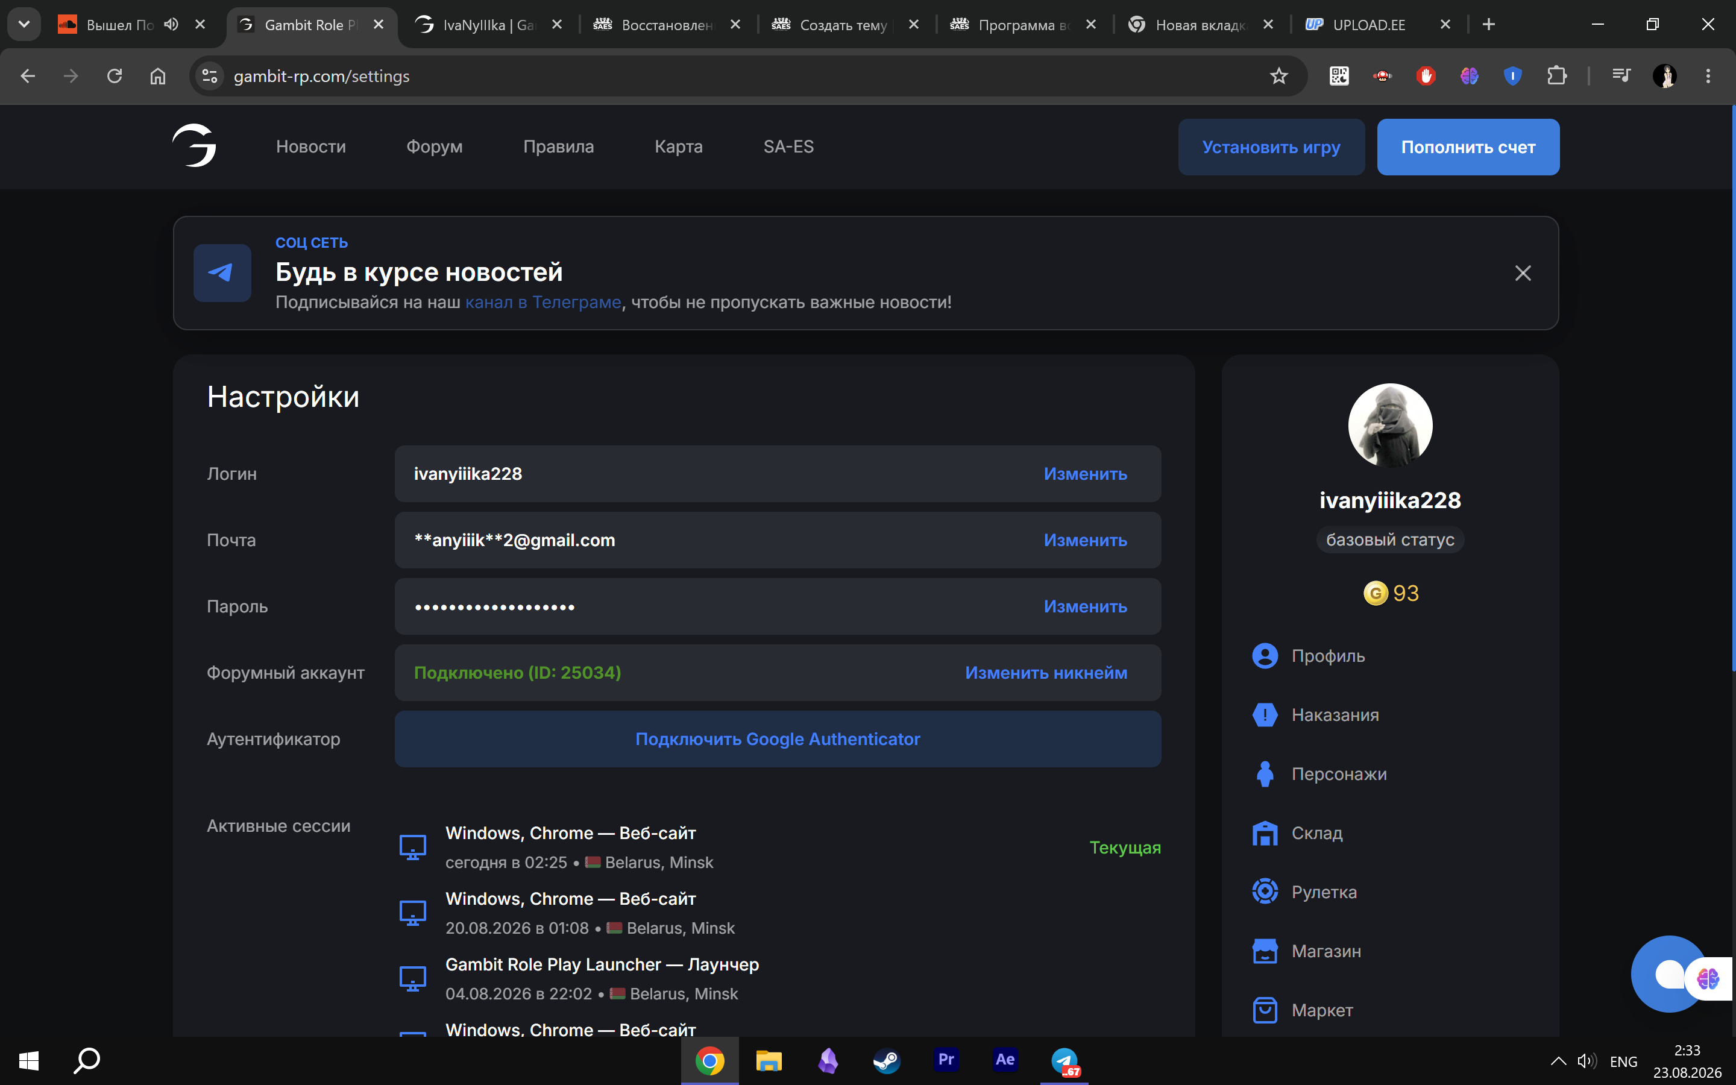Switch to the UPLOAD.EE tab
This screenshot has height=1085, width=1736.
pyautogui.click(x=1377, y=24)
